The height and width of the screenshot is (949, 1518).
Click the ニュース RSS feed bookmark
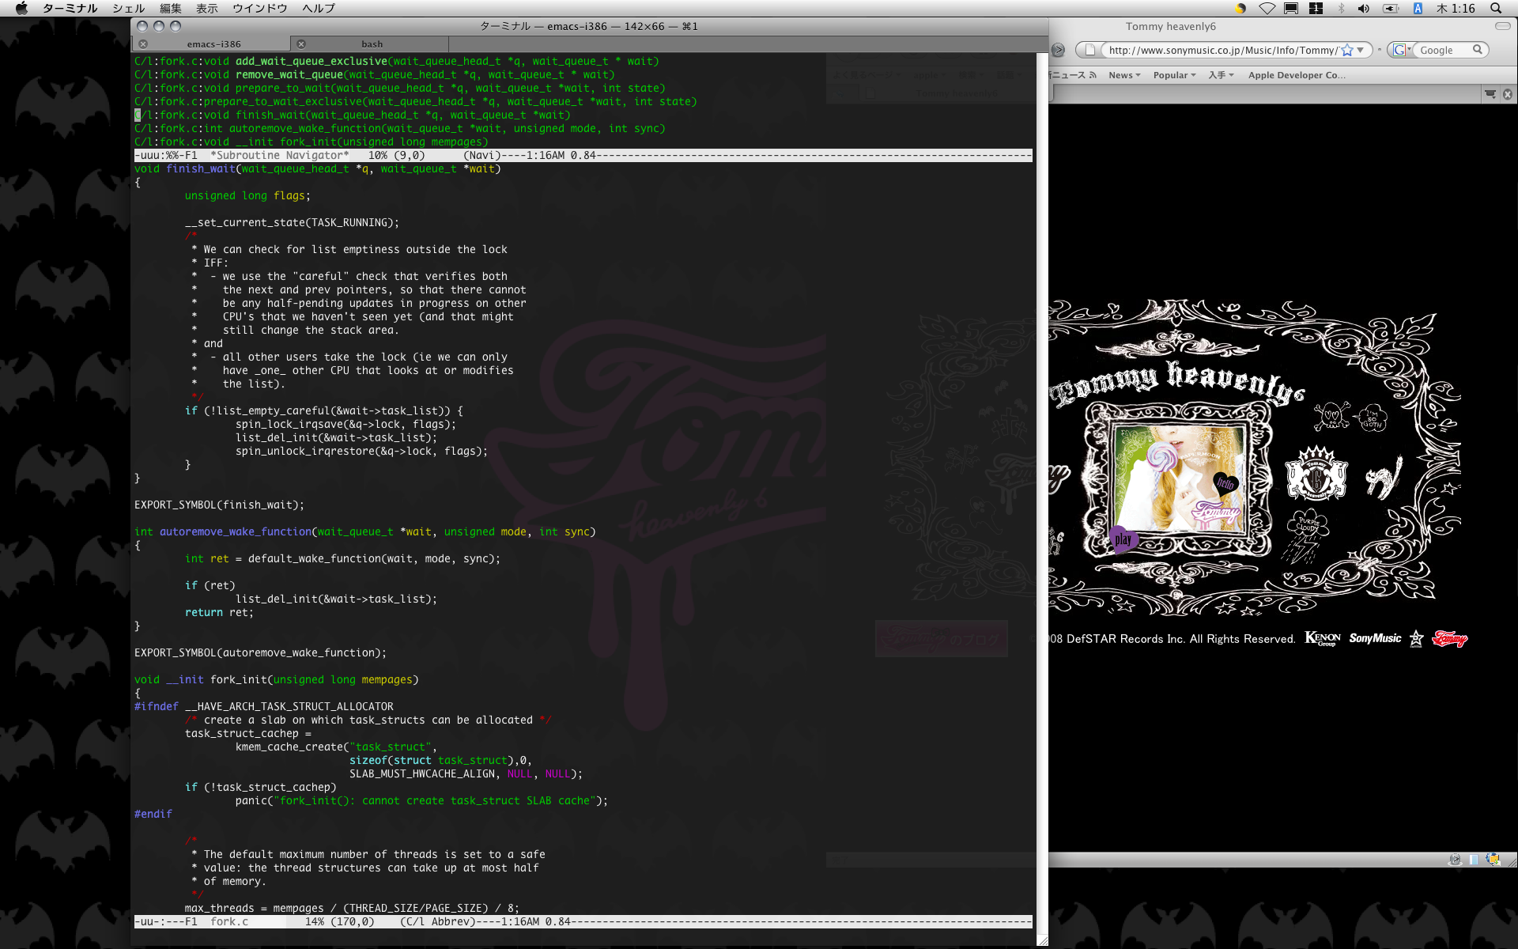pos(1074,75)
